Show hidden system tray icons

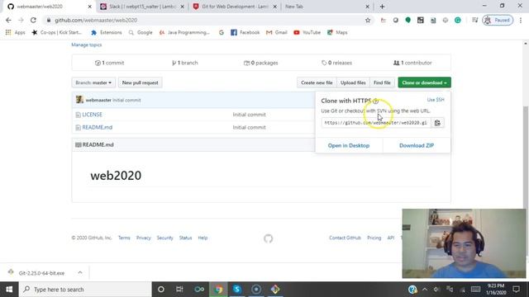tap(425, 290)
